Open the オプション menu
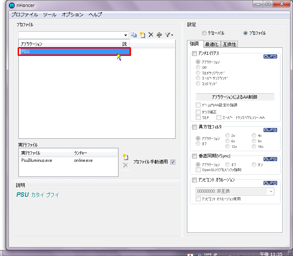The height and width of the screenshot is (256, 293). coord(73,15)
